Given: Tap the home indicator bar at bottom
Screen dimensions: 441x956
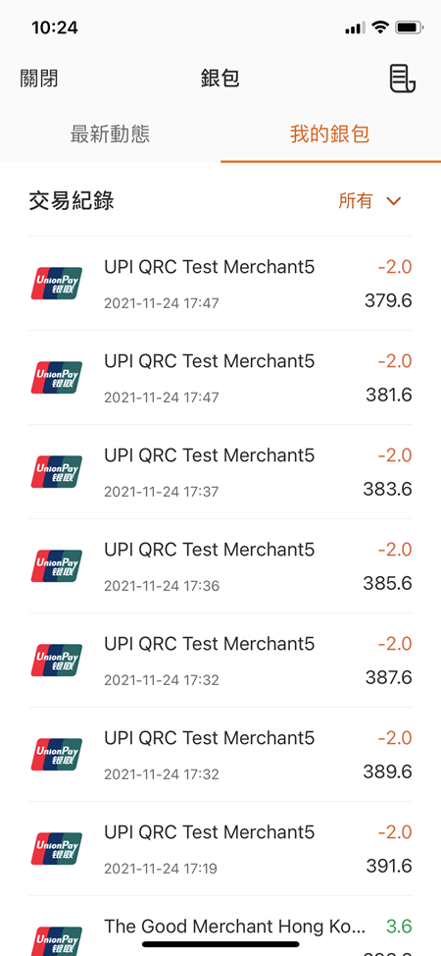Looking at the screenshot, I should 220,944.
